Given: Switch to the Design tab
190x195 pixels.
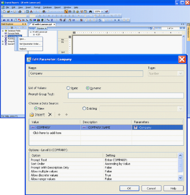Looking at the screenshot, I should tap(32, 28).
